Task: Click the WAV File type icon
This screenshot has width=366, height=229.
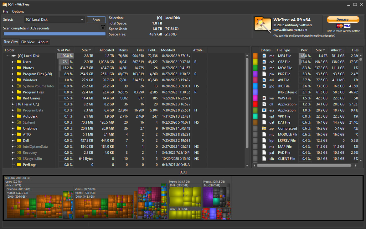Action: [264, 98]
